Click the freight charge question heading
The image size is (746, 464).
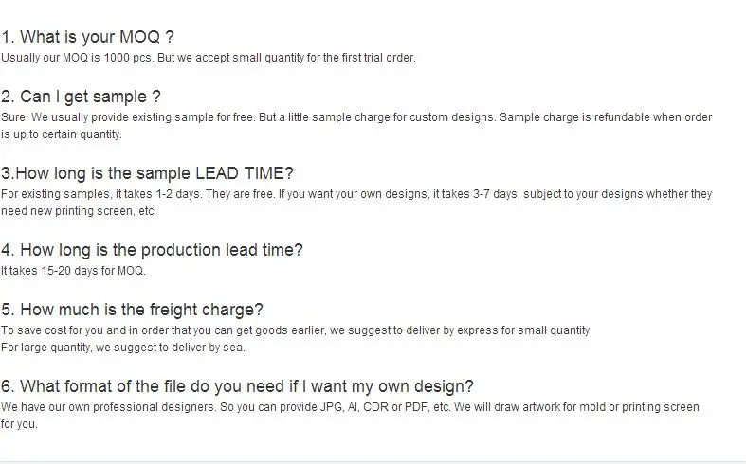point(133,309)
